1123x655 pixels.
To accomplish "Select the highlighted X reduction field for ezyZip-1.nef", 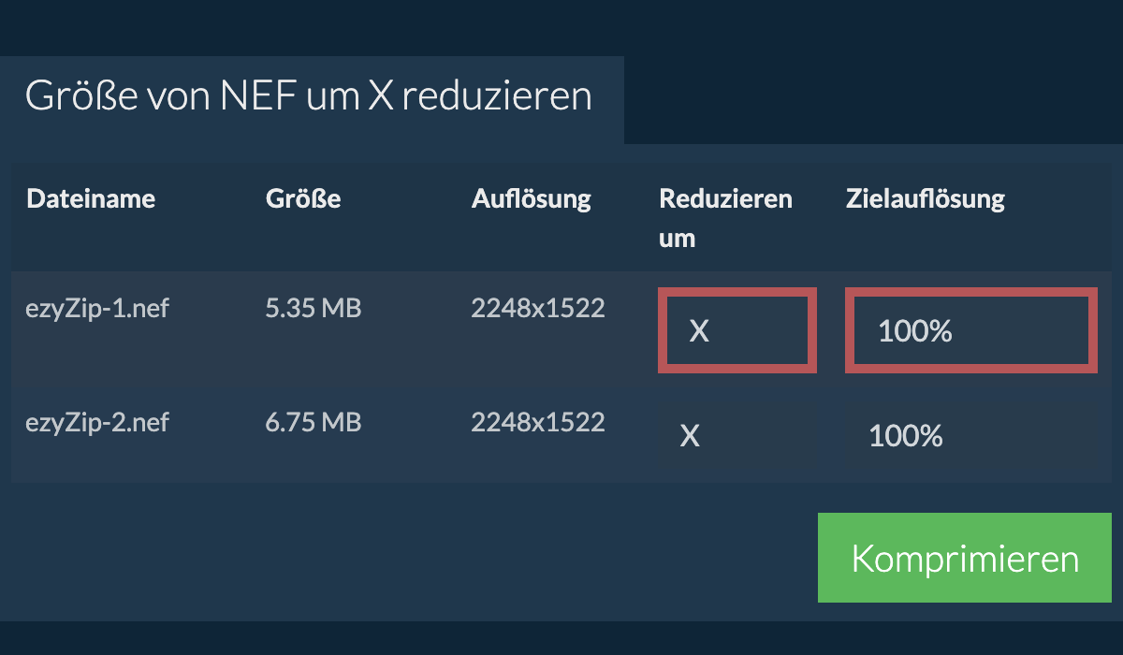I will [737, 330].
